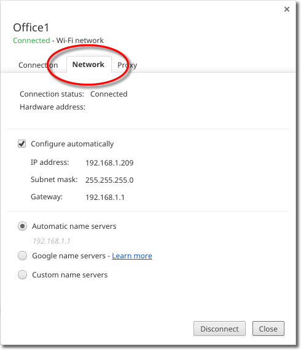Click the green Connected status text
This screenshot has height=350, width=301.
(x=31, y=41)
